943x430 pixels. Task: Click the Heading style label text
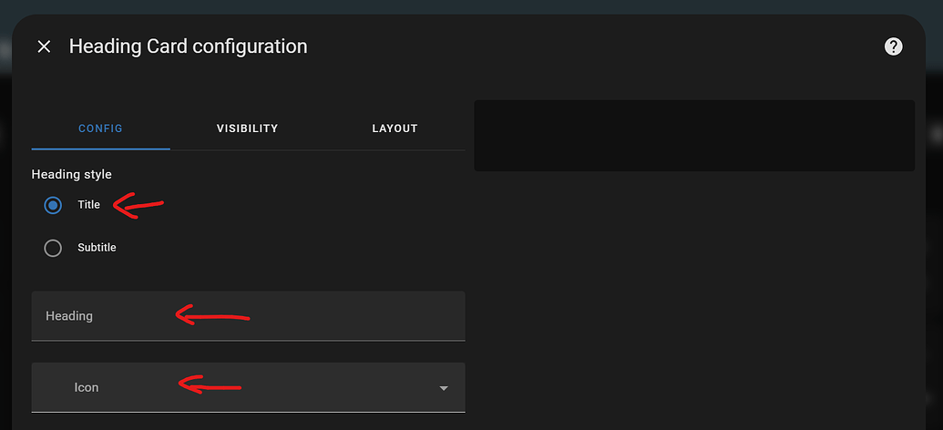(x=72, y=174)
